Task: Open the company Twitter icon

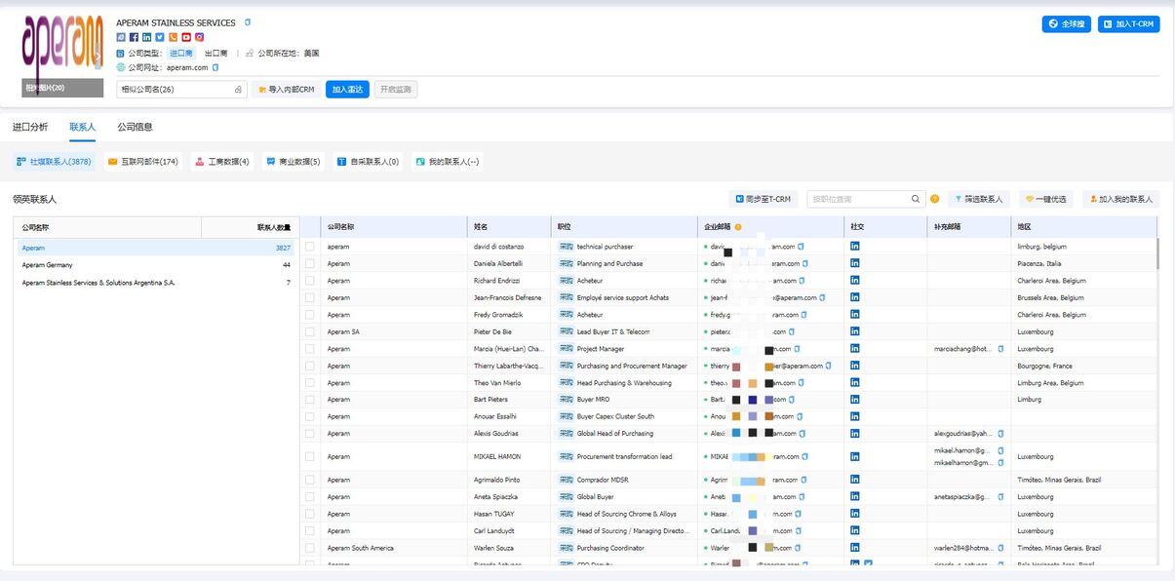Action: coord(160,37)
